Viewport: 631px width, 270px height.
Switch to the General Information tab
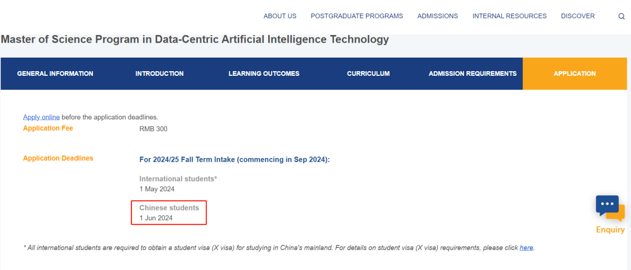55,73
